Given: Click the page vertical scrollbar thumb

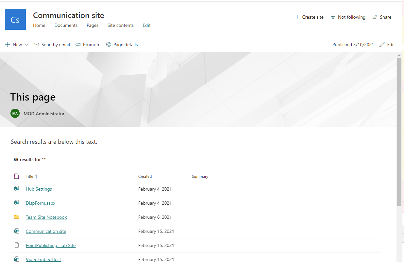Looking at the screenshot, I should point(399,132).
